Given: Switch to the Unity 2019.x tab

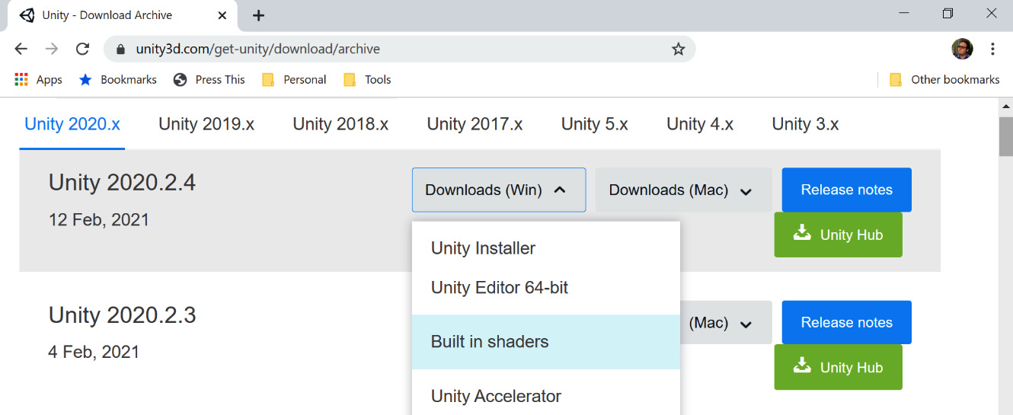Looking at the screenshot, I should (x=206, y=124).
